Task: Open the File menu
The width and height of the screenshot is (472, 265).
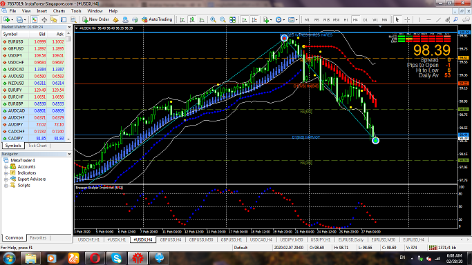Action: coord(12,11)
